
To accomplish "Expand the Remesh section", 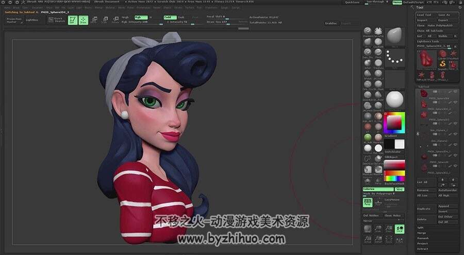I will click(423, 238).
